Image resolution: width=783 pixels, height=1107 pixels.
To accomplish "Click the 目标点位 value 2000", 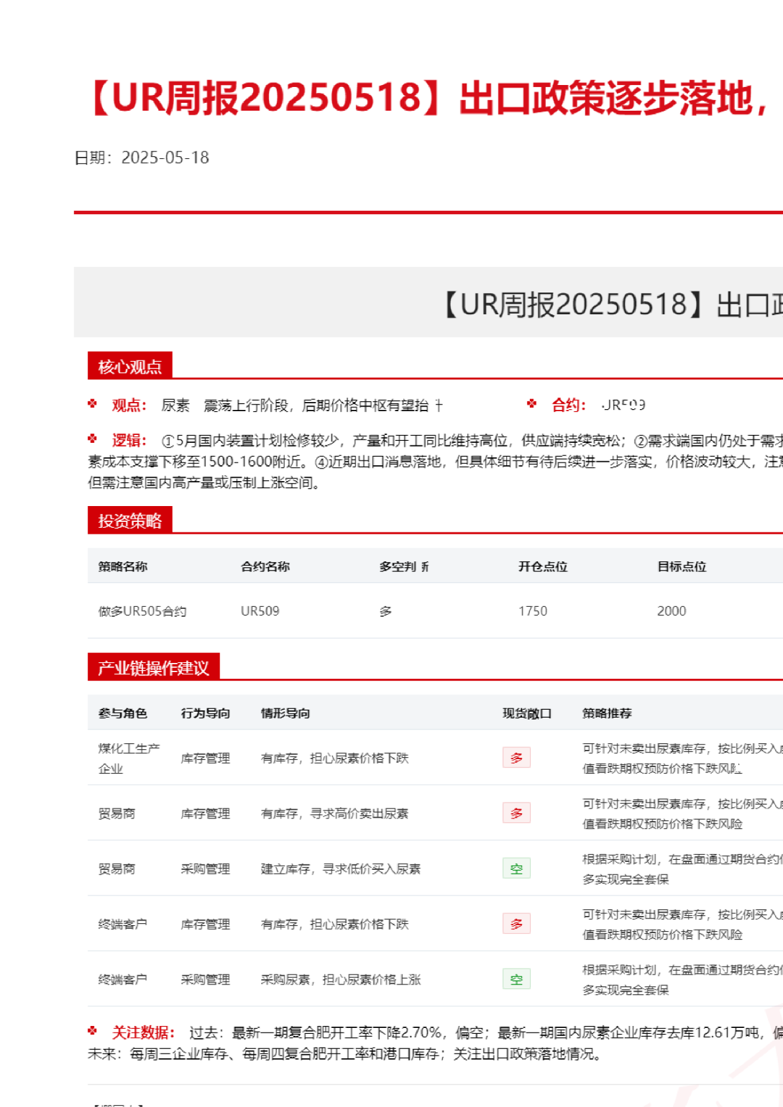I will [x=671, y=611].
